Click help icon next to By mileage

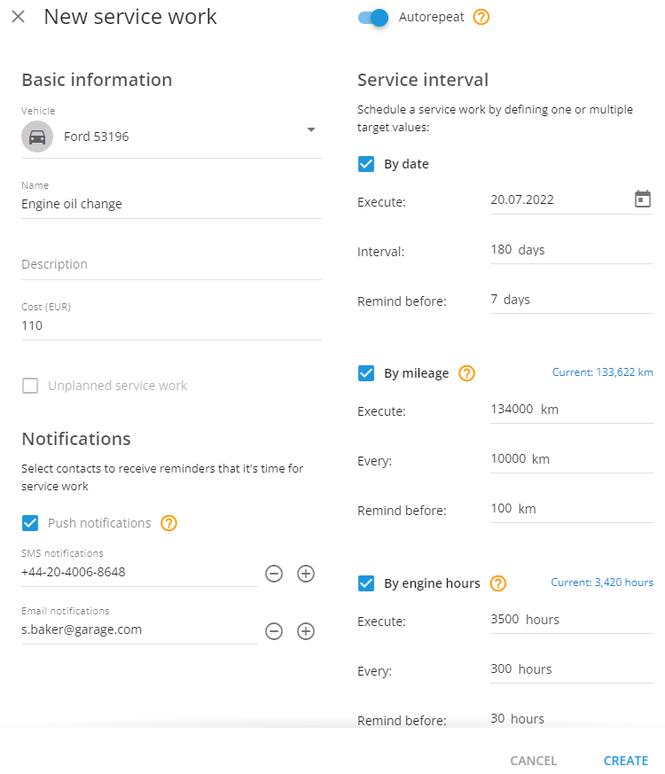click(467, 373)
